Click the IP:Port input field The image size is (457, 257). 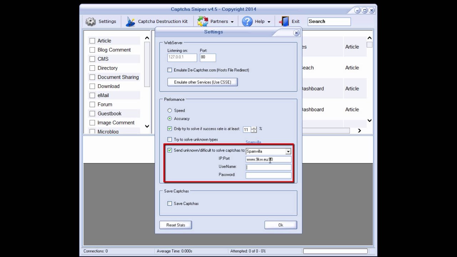pyautogui.click(x=268, y=160)
